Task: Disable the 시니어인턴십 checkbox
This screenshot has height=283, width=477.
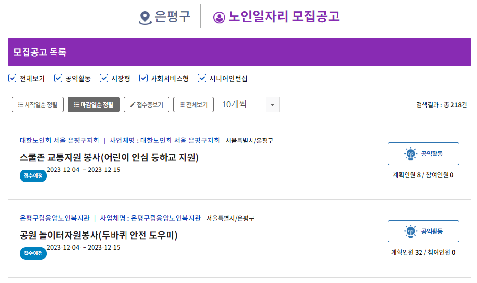Action: coord(202,78)
